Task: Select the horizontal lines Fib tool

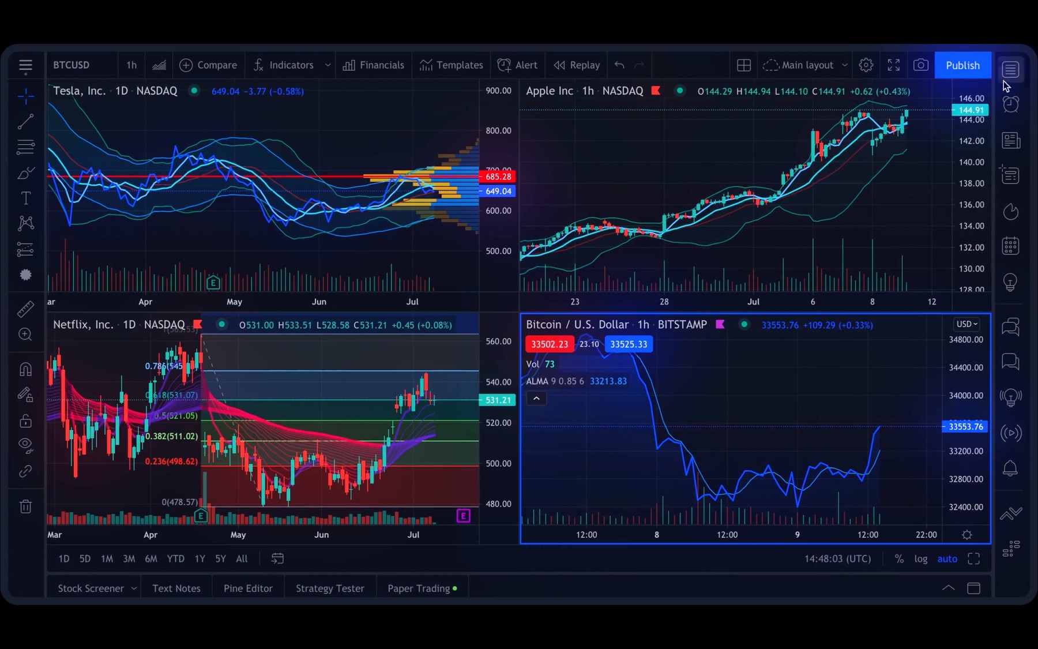Action: tap(25, 147)
